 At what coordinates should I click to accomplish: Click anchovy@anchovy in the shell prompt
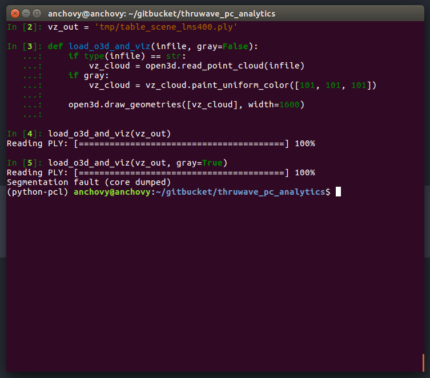click(112, 192)
